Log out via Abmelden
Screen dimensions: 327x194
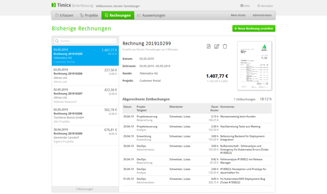(x=265, y=6)
